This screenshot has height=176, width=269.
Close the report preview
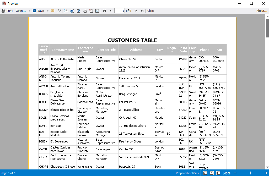point(151,11)
